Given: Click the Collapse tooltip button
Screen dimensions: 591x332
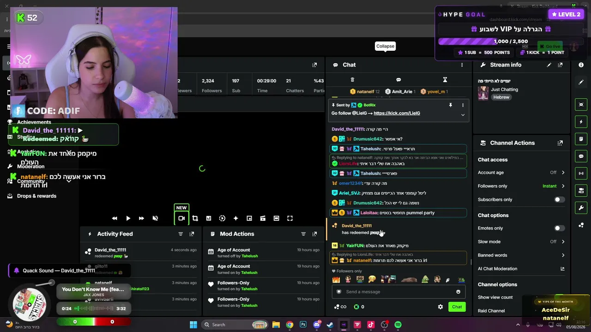Looking at the screenshot, I should coord(385,46).
